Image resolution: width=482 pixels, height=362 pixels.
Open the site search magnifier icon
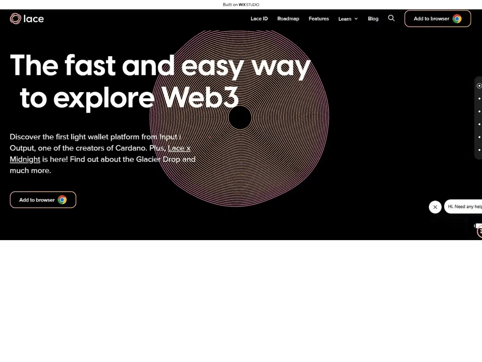[x=391, y=18]
